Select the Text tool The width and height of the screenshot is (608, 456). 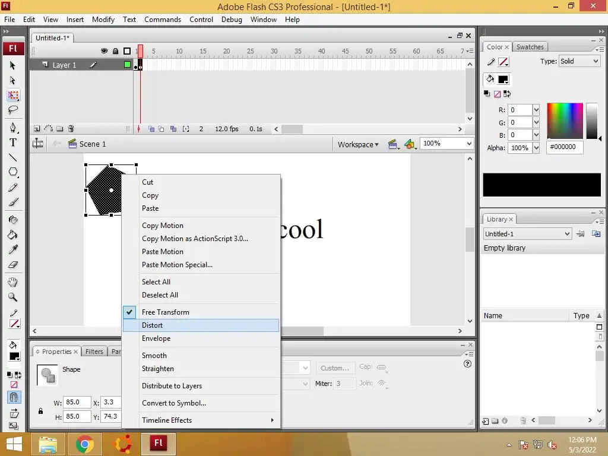point(13,142)
